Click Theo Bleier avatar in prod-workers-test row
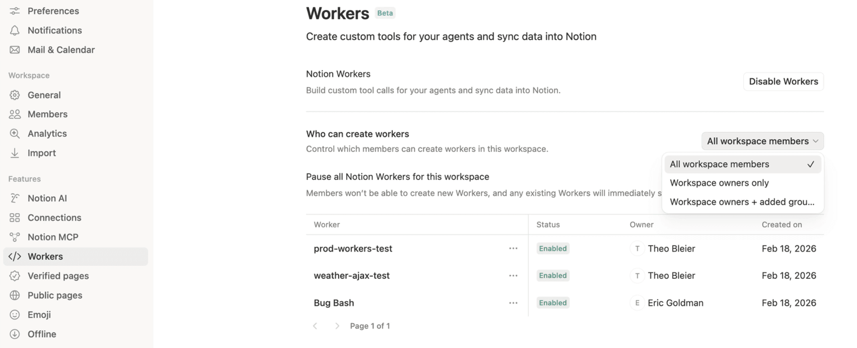Image resolution: width=857 pixels, height=348 pixels. point(637,248)
